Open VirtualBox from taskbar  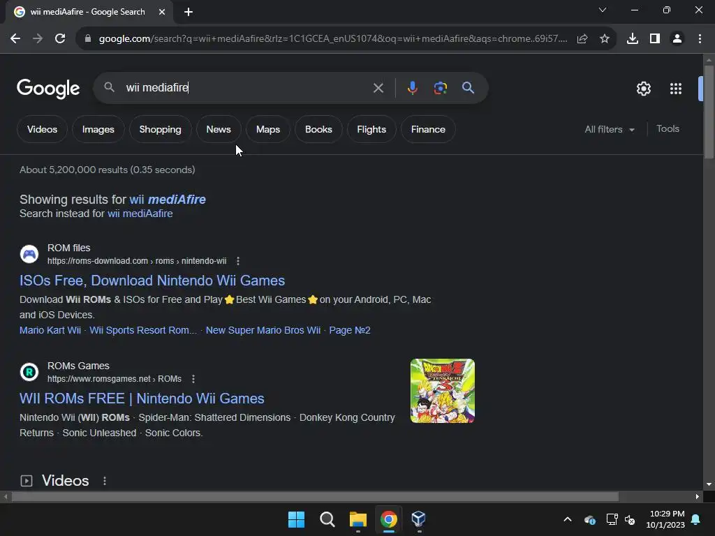tap(419, 519)
